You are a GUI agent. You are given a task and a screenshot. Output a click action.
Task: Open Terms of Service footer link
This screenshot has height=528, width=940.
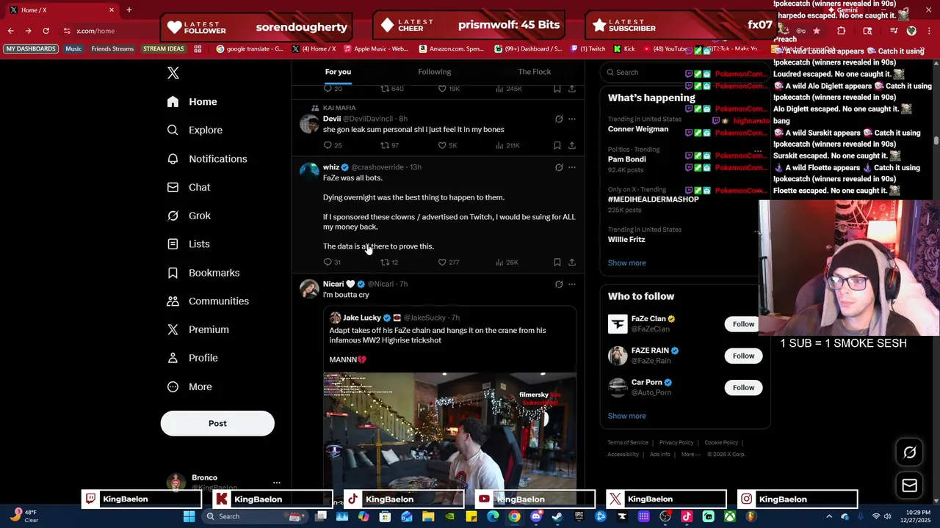tap(628, 443)
